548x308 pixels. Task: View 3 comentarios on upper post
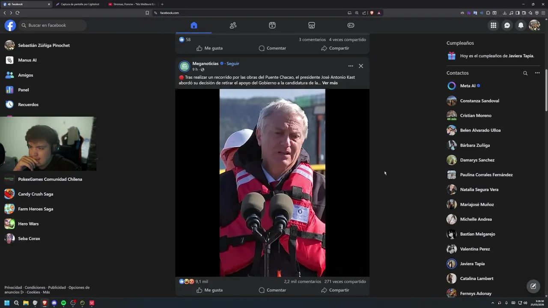312,39
